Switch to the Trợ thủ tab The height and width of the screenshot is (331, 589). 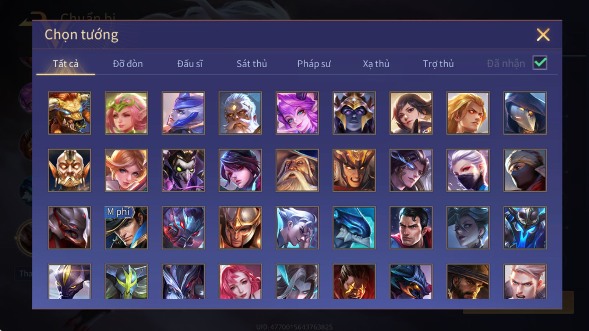438,64
